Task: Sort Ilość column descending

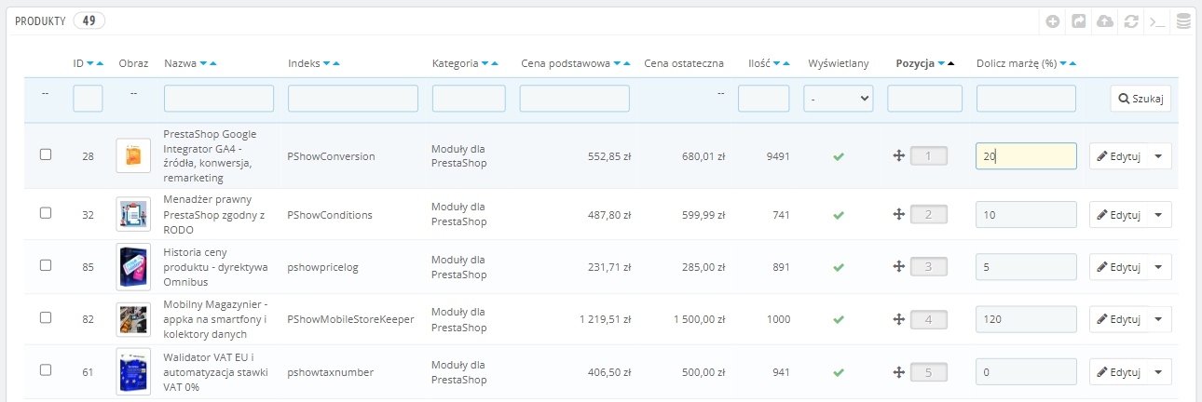Action: pyautogui.click(x=777, y=63)
